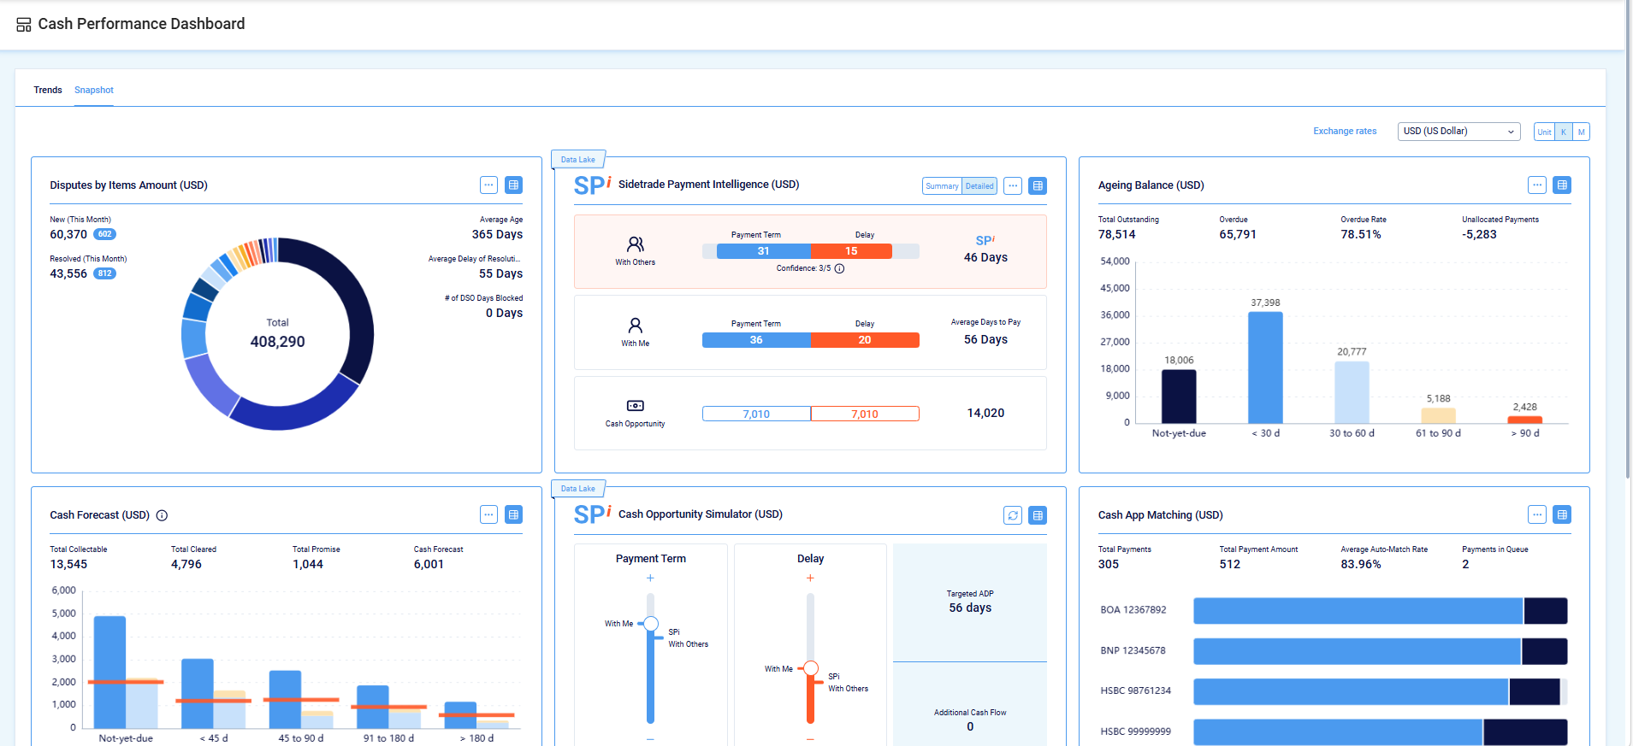This screenshot has width=1633, height=746.
Task: Show table view for Disputes by Items Amount
Action: (x=513, y=185)
